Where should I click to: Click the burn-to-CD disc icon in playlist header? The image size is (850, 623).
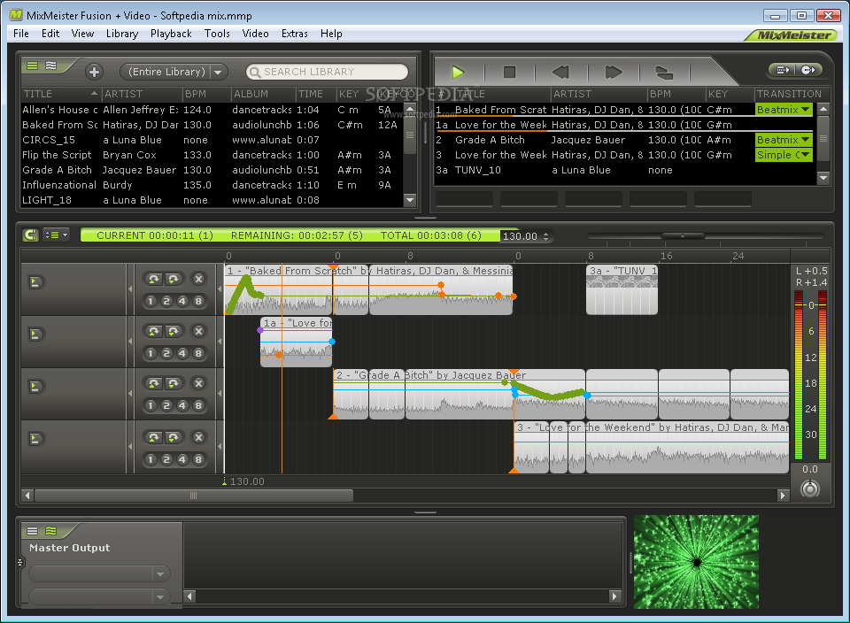tap(808, 70)
